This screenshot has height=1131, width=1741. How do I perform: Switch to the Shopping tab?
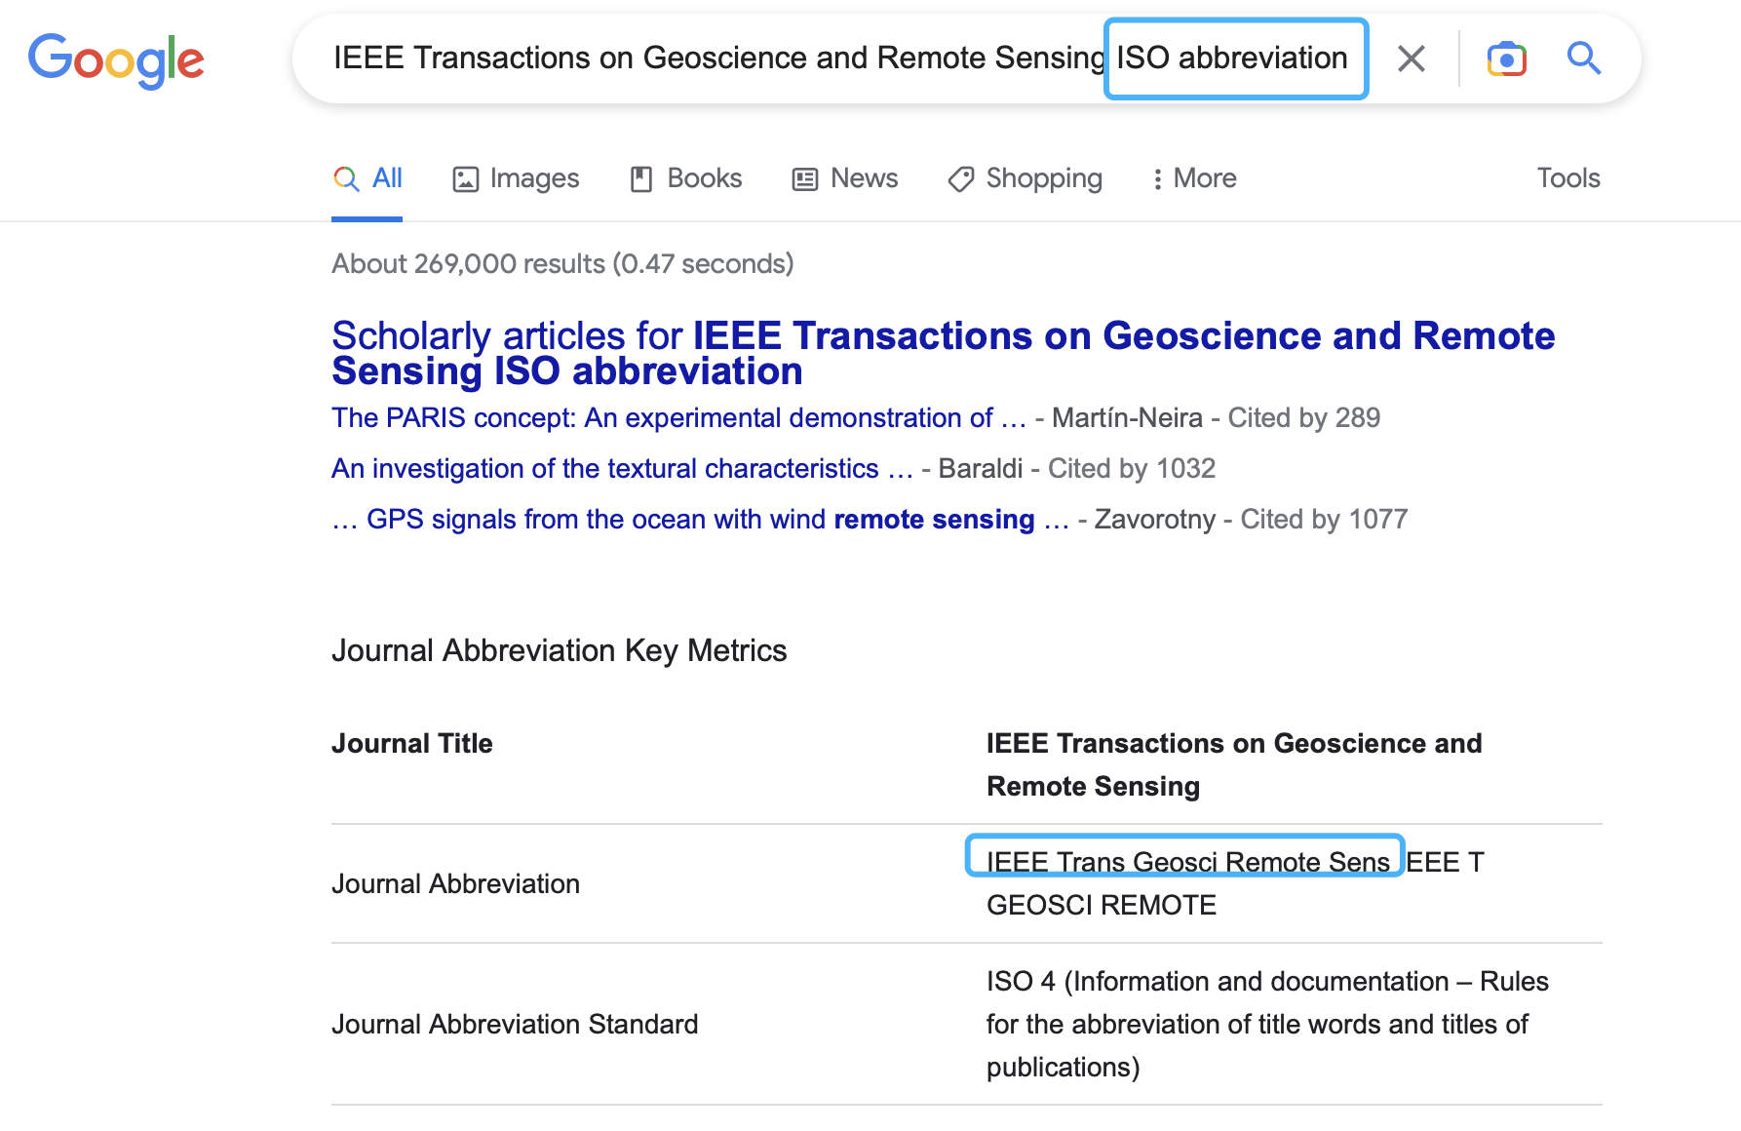[x=1025, y=178]
